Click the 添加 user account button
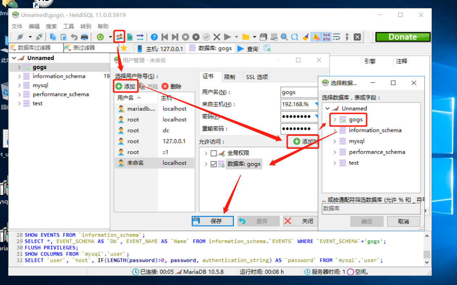This screenshot has width=457, height=285. [125, 86]
